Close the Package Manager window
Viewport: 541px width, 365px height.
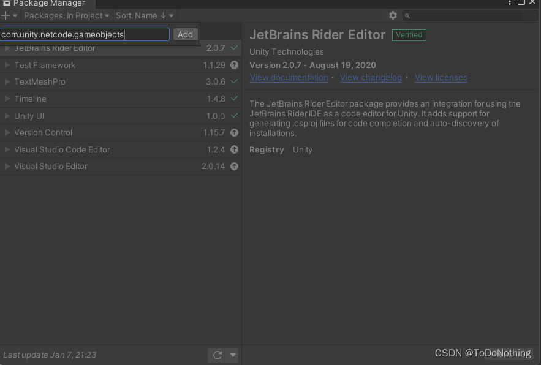[532, 2]
